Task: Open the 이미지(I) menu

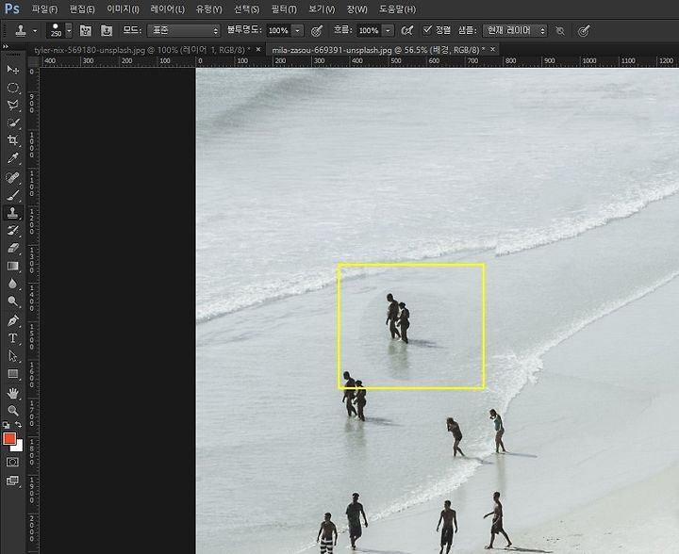Action: click(123, 9)
